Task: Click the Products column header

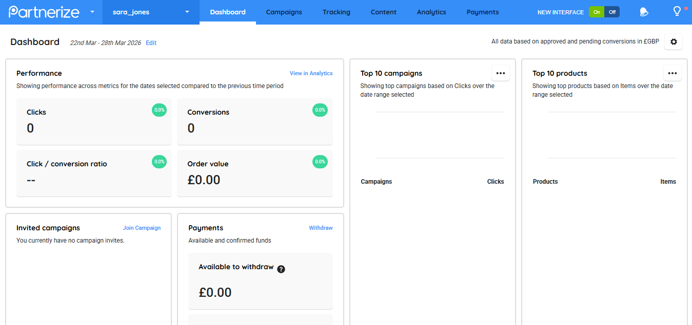Action: coord(545,182)
